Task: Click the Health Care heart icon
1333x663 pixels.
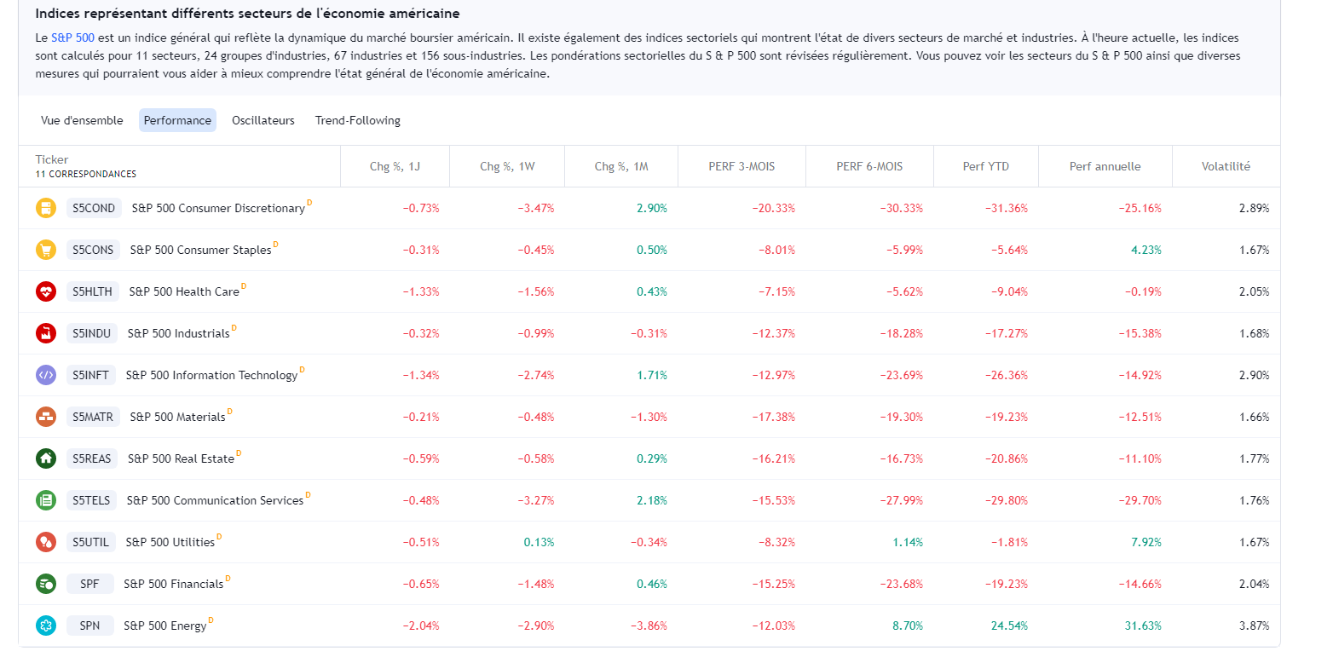Action: tap(46, 291)
